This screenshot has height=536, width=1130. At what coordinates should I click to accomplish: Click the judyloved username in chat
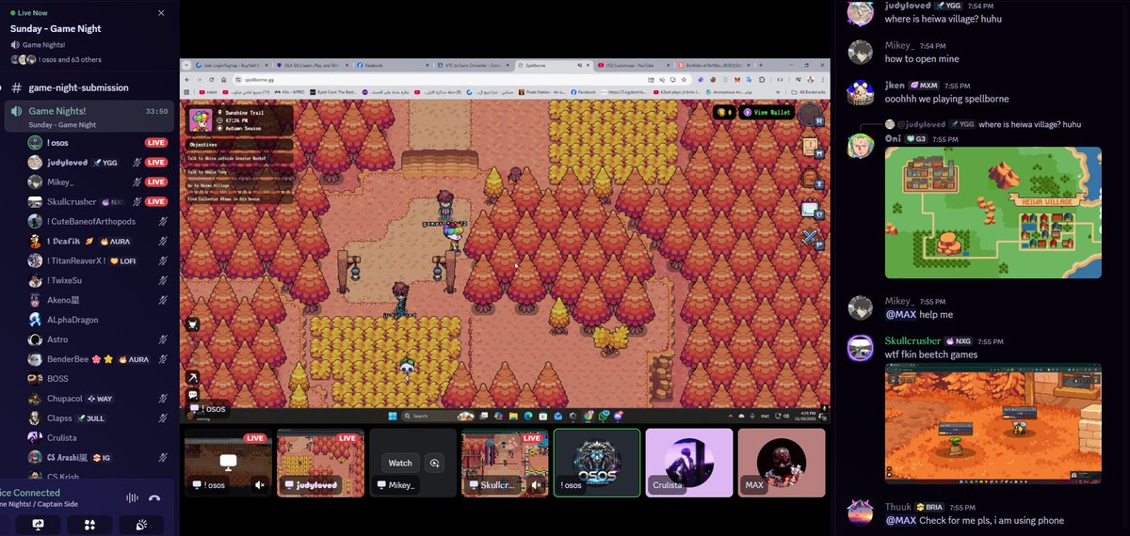point(908,6)
